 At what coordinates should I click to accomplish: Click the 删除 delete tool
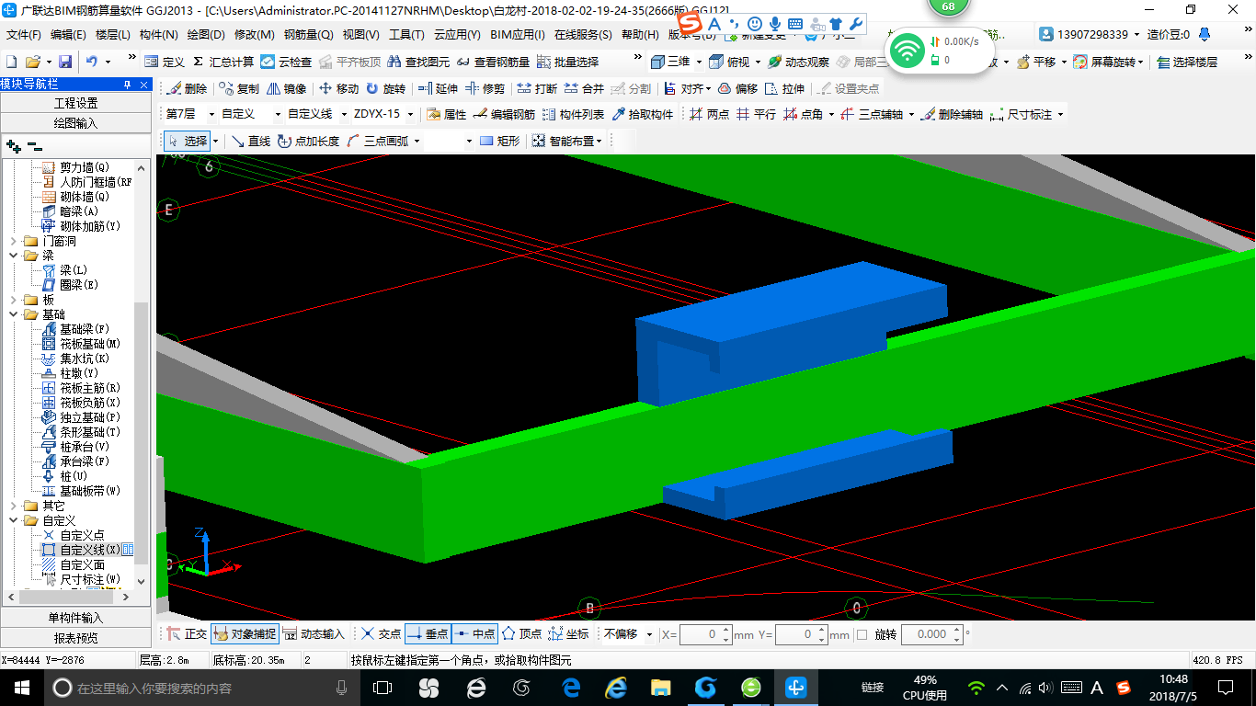point(188,88)
